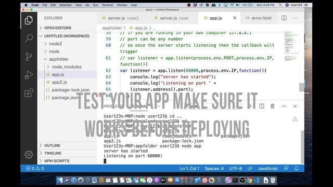Click the Wi-Fi icon in the menu bar
This screenshot has height=187, width=333.
coord(232,5)
